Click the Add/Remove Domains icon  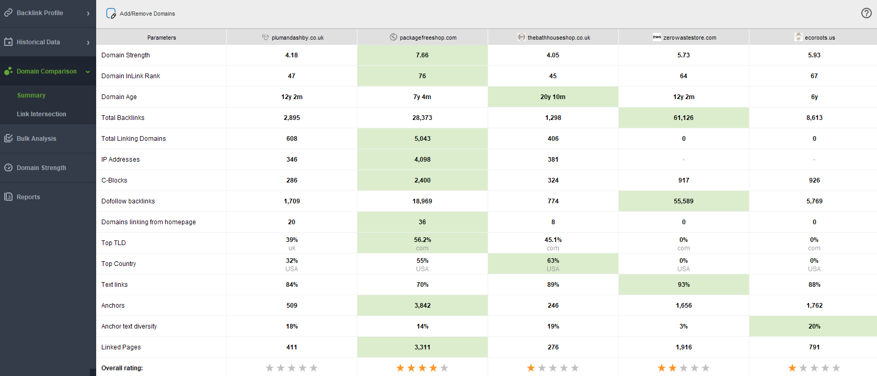coord(111,14)
